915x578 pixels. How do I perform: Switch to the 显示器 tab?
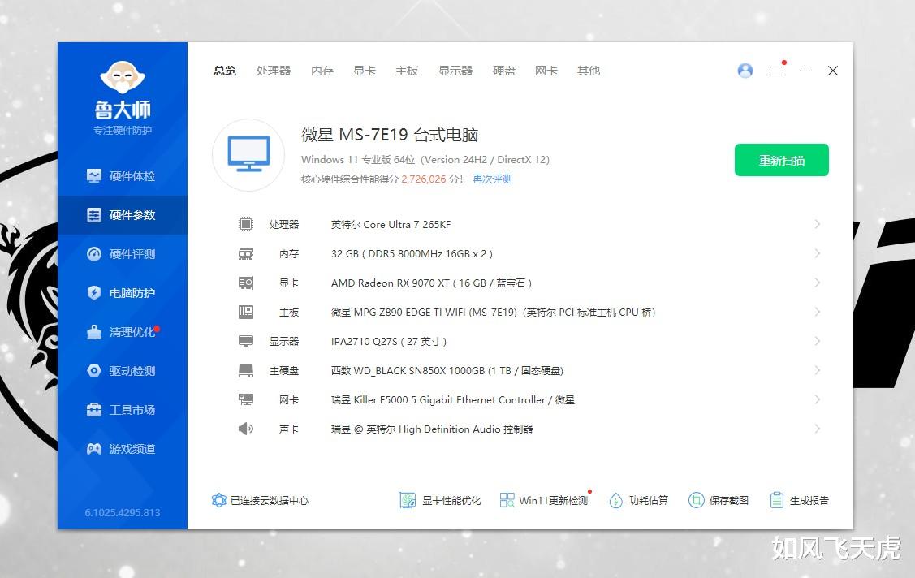click(455, 71)
